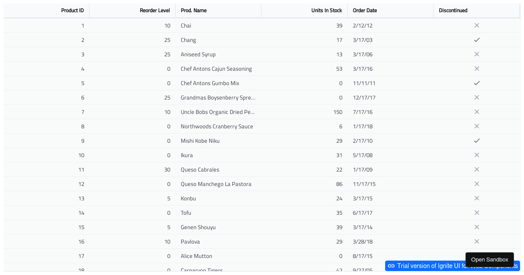Click the X icon in the Pavlova row
This screenshot has width=524, height=275.
(477, 241)
